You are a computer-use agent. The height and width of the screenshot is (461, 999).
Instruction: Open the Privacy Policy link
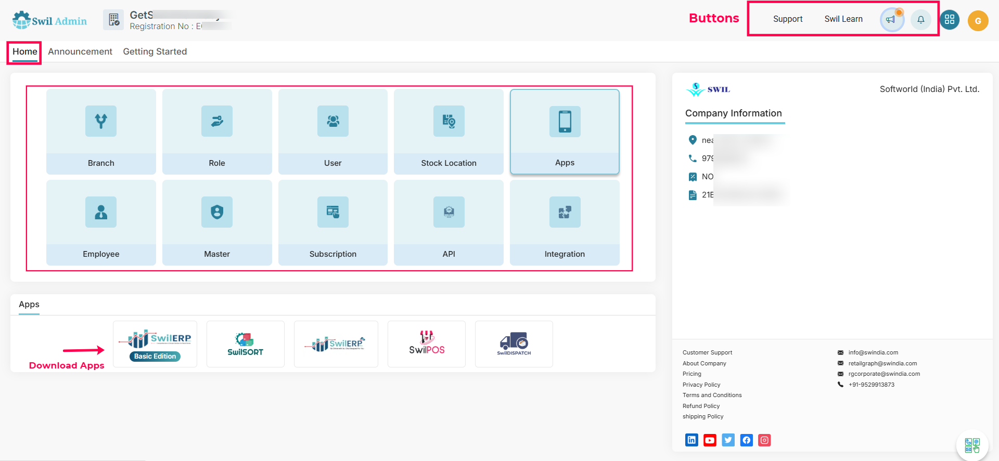tap(701, 385)
